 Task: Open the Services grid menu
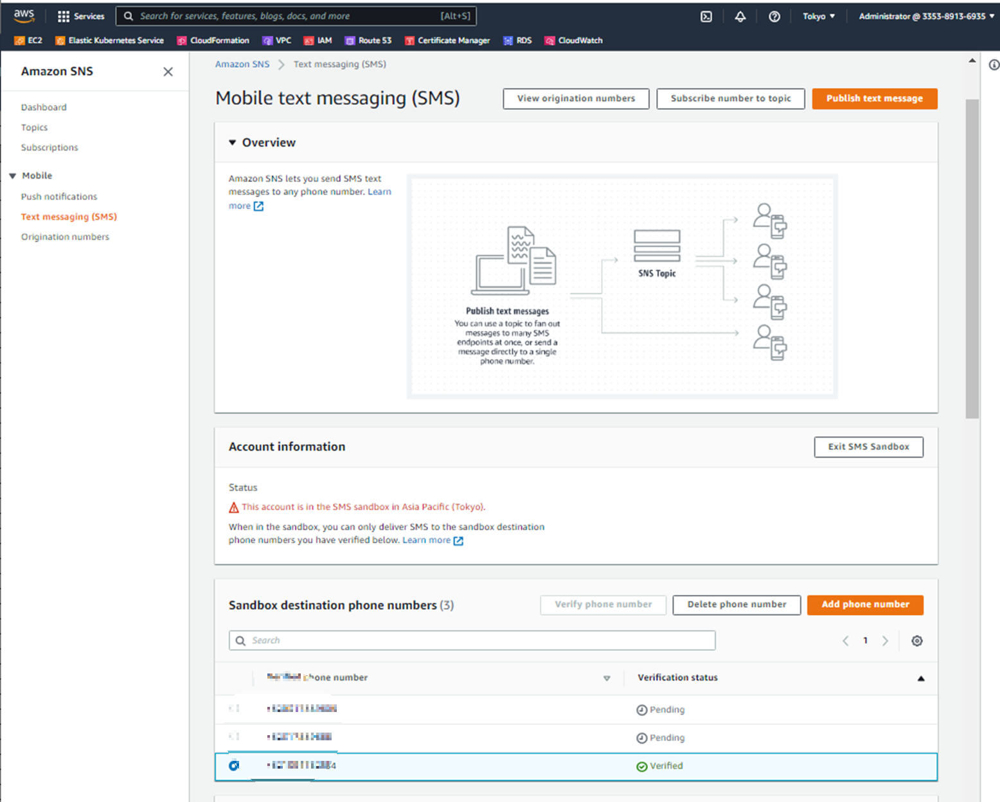(80, 16)
